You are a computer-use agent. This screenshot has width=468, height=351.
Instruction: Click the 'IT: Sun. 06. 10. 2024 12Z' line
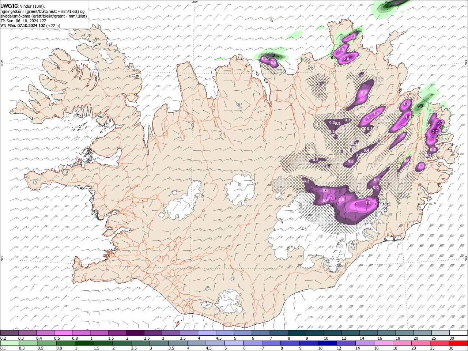23,21
